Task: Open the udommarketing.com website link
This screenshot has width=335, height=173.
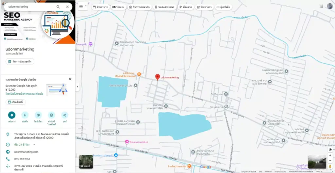Action: [26, 152]
